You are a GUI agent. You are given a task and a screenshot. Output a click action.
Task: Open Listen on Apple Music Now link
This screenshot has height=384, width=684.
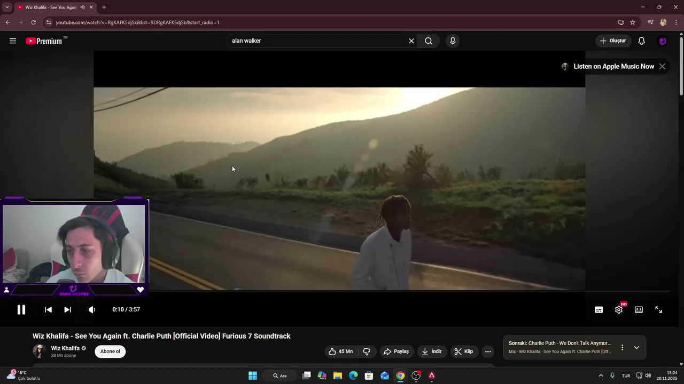pyautogui.click(x=613, y=67)
